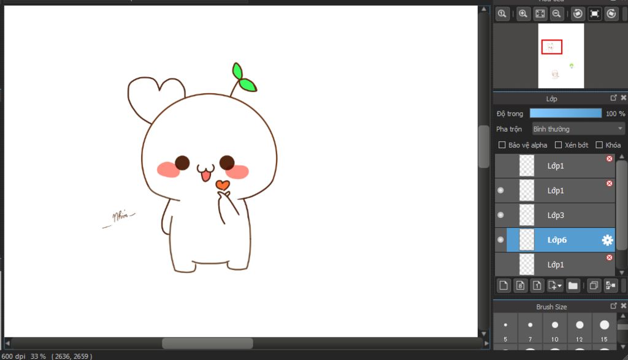Zoom in using navigator plus magnifier

[523, 14]
